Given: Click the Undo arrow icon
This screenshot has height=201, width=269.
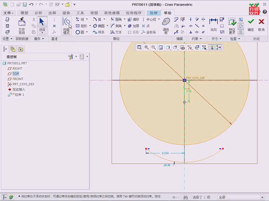Looking at the screenshot, I should pos(32,5).
